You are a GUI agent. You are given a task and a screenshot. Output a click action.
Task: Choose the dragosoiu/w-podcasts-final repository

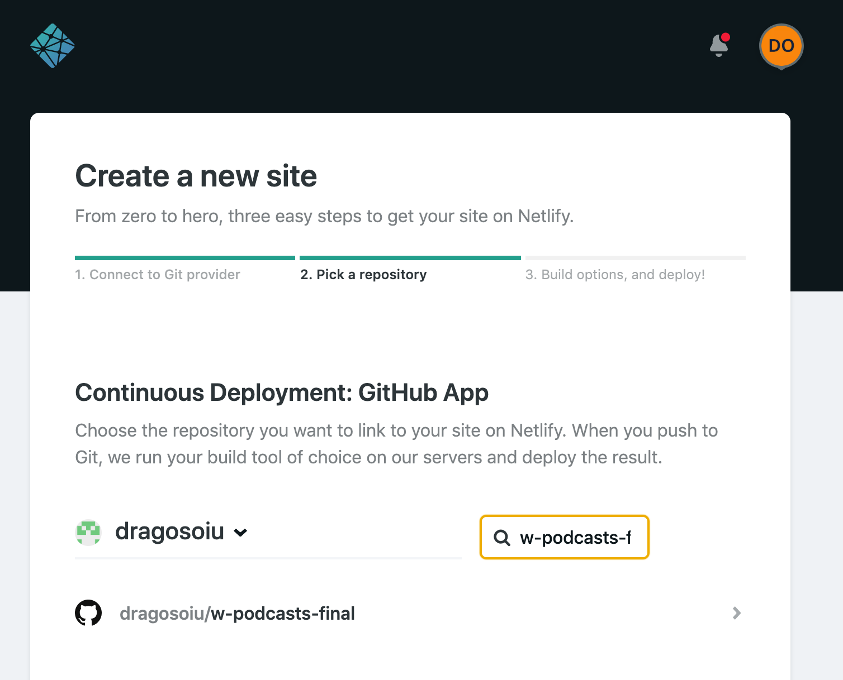coord(410,613)
